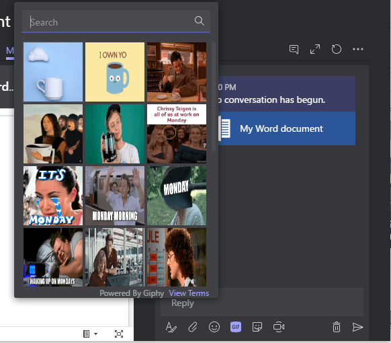Select Chrissy Teigen Monday GIF
The image size is (391, 343).
[x=177, y=134]
